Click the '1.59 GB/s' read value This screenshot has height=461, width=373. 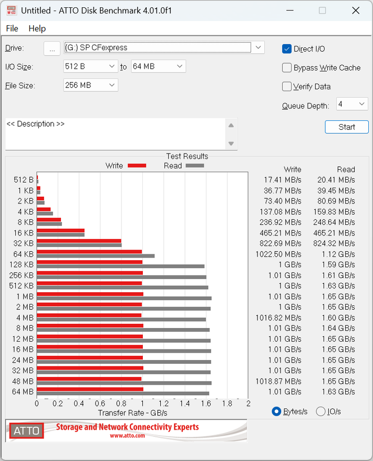tap(338, 264)
